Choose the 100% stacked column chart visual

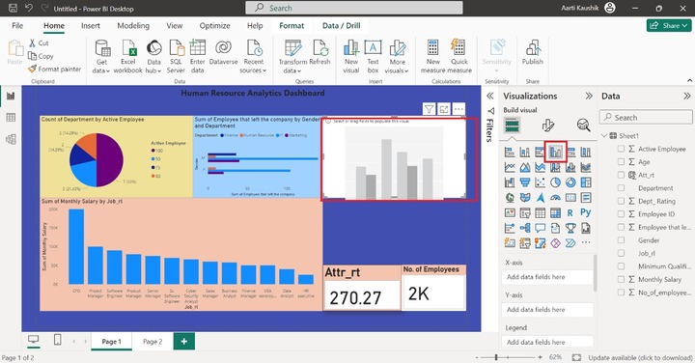586,153
